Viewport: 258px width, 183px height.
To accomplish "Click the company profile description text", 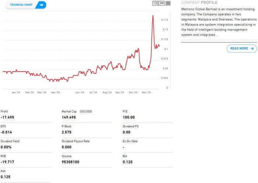I will click(219, 22).
